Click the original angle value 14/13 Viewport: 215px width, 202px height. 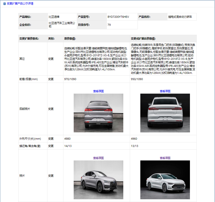68,146
